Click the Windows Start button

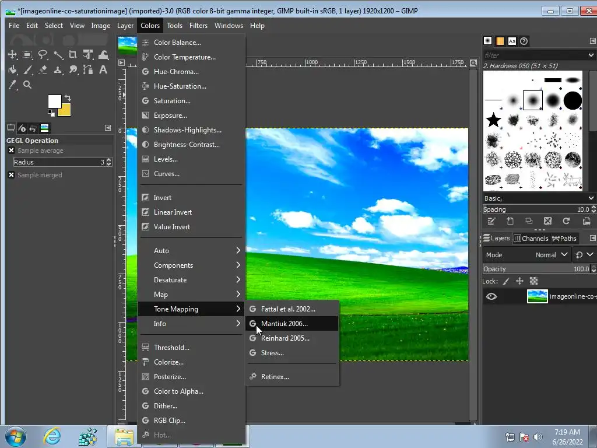[15, 436]
